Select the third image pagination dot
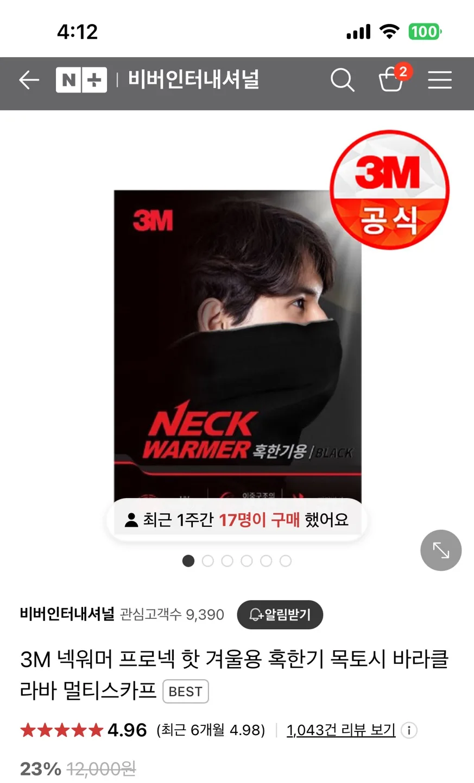474x783 pixels. pyautogui.click(x=227, y=561)
